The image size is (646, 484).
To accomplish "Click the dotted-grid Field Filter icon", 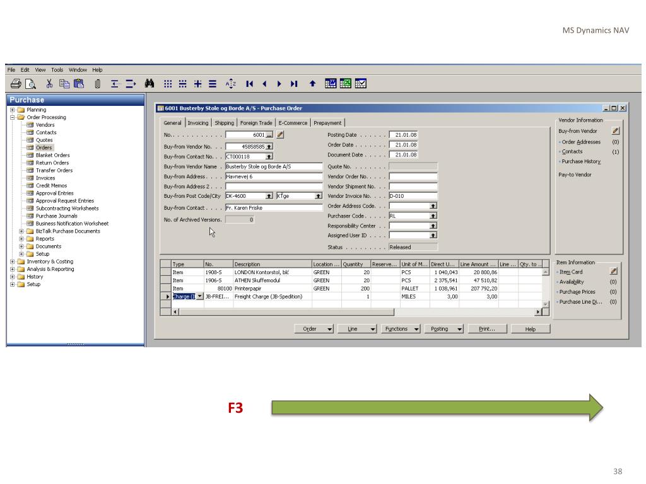I will coord(168,84).
